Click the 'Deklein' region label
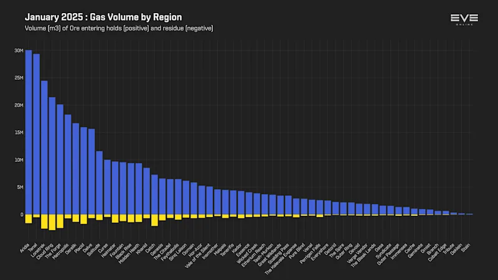This screenshot has height=280, width=498. tap(456, 249)
